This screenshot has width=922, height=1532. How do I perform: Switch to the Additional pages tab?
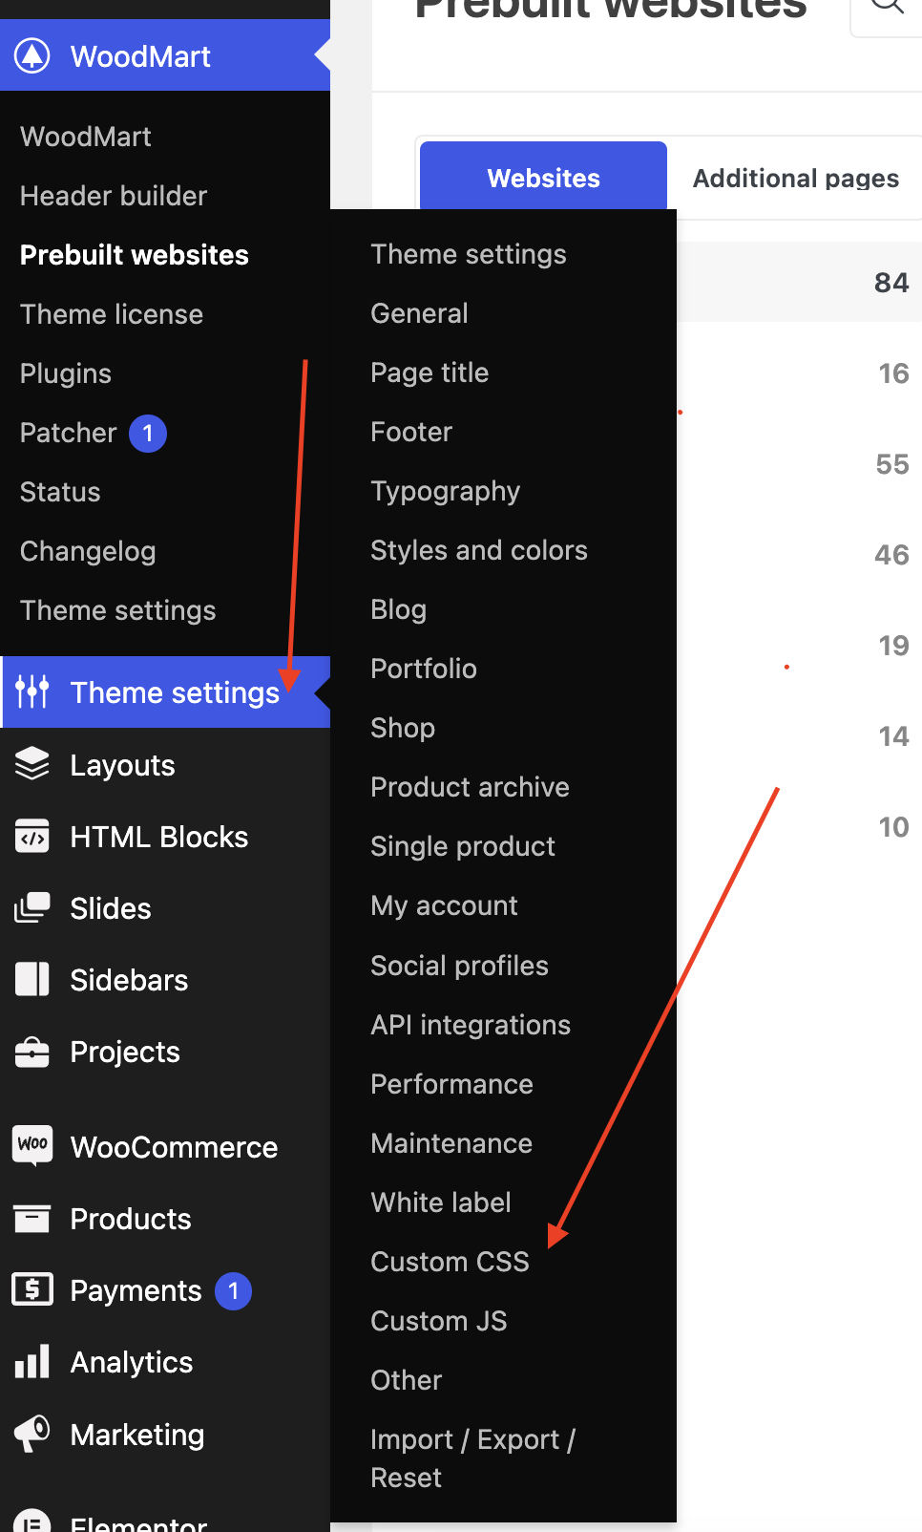tap(796, 179)
